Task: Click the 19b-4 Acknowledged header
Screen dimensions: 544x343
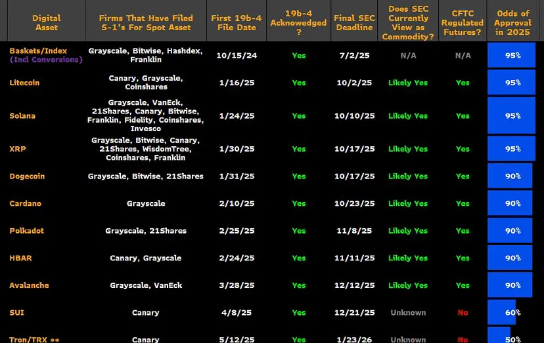Action: [x=298, y=22]
